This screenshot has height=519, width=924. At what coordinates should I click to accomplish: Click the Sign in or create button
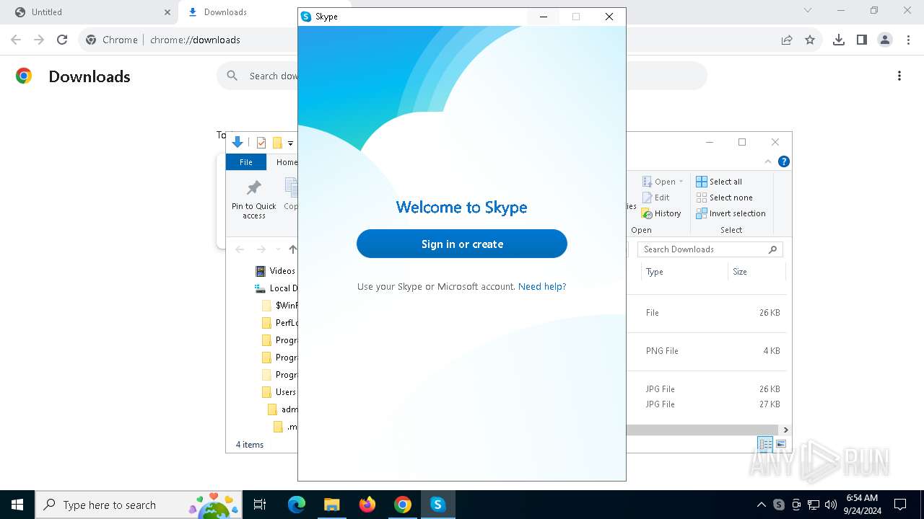[x=462, y=244]
